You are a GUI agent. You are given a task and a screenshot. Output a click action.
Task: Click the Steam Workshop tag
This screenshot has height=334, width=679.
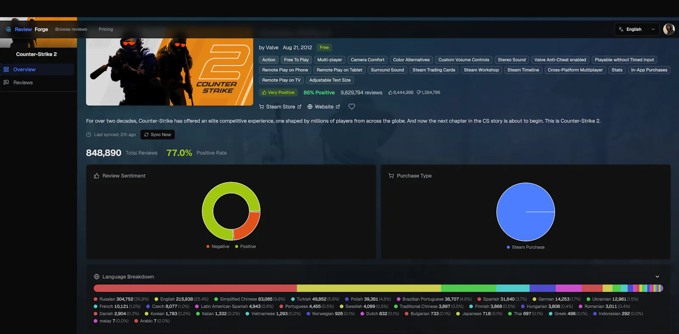coord(481,70)
